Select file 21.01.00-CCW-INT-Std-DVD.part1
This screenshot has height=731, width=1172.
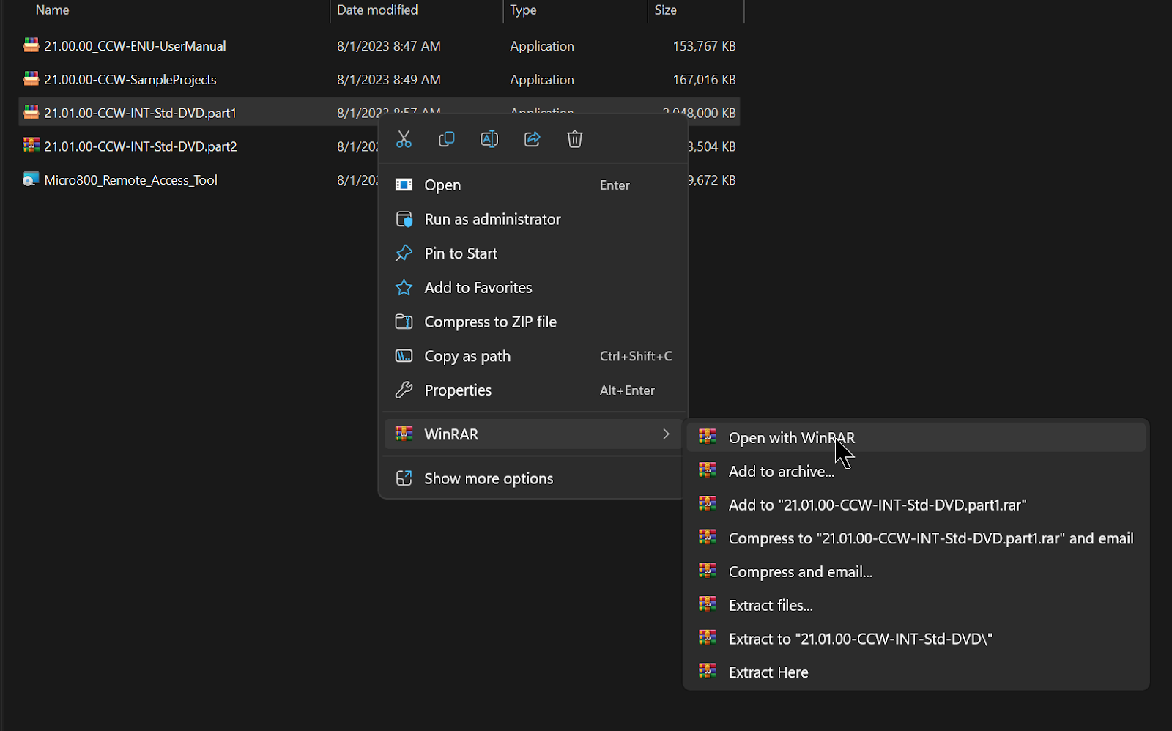(x=140, y=114)
